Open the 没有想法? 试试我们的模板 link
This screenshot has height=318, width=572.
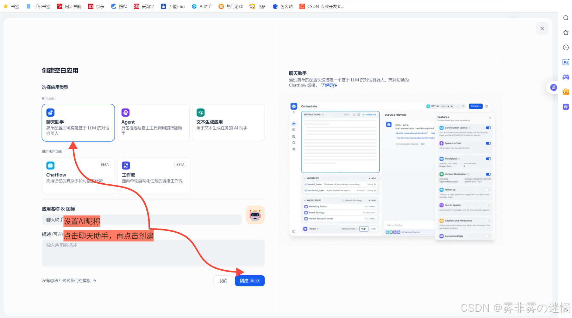[69, 281]
